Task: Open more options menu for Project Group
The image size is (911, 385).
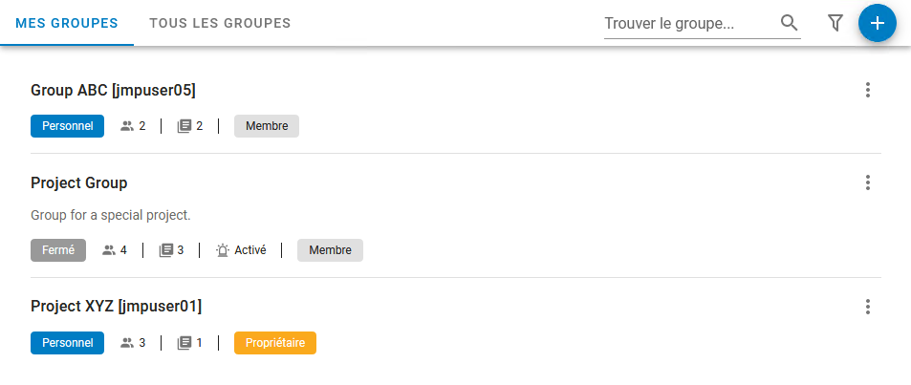Action: (x=868, y=182)
